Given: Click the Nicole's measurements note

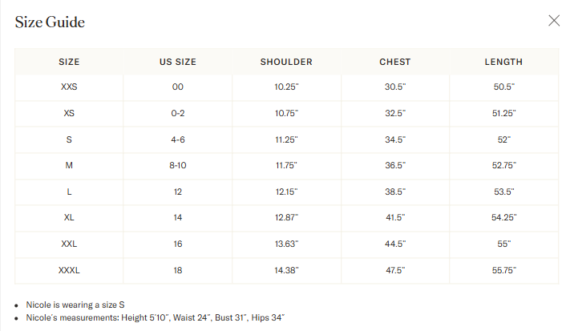Looking at the screenshot, I should coord(156,317).
